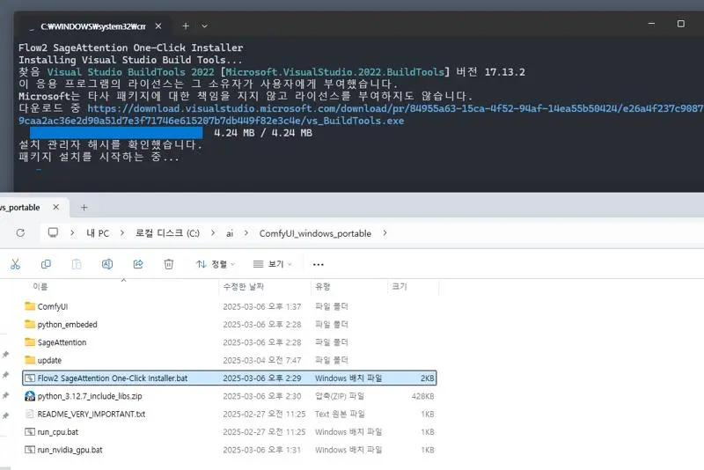Click the terminal download progress bar

[x=116, y=132]
